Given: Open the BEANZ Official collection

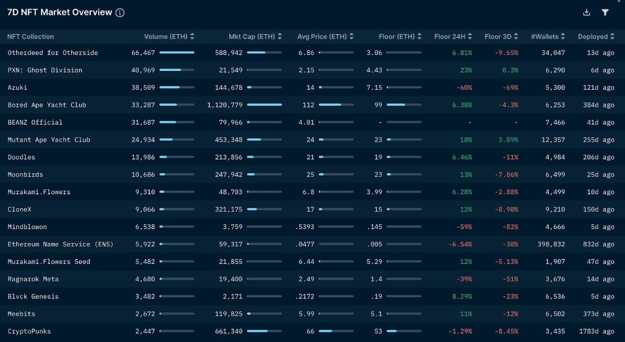Looking at the screenshot, I should point(35,122).
